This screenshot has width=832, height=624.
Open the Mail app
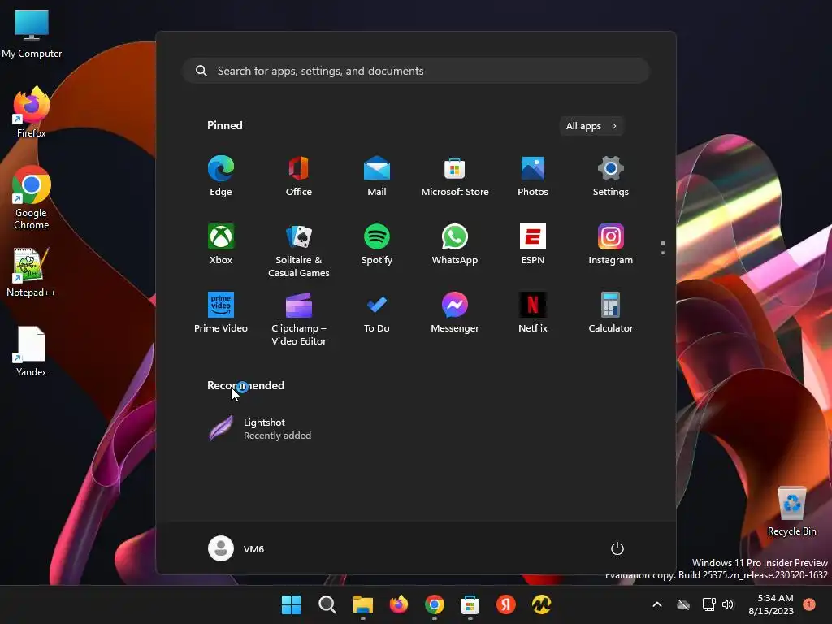pos(377,176)
